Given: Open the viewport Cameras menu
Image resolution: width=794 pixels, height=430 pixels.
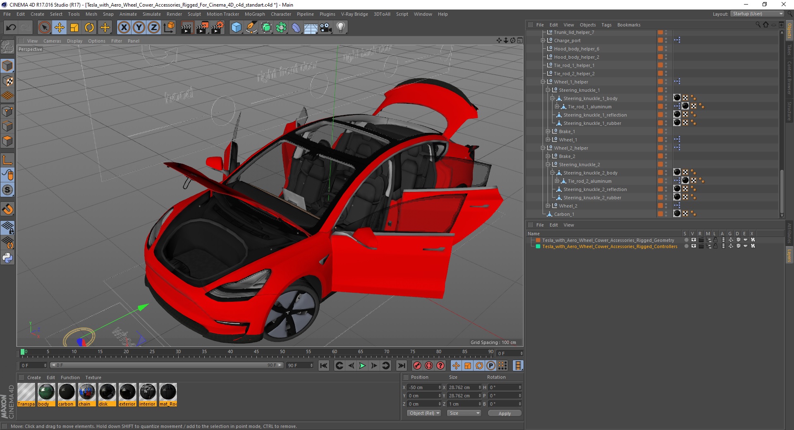Looking at the screenshot, I should coord(52,41).
